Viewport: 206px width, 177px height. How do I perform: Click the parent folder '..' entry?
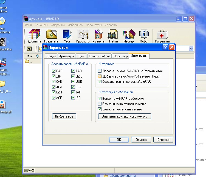(28, 61)
